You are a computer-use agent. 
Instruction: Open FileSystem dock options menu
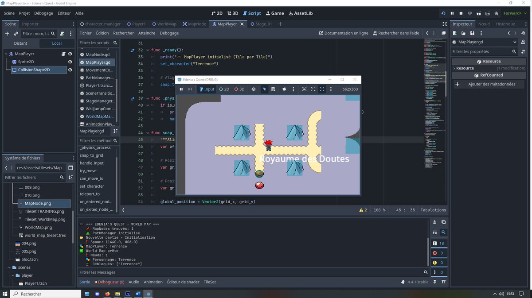(73, 158)
